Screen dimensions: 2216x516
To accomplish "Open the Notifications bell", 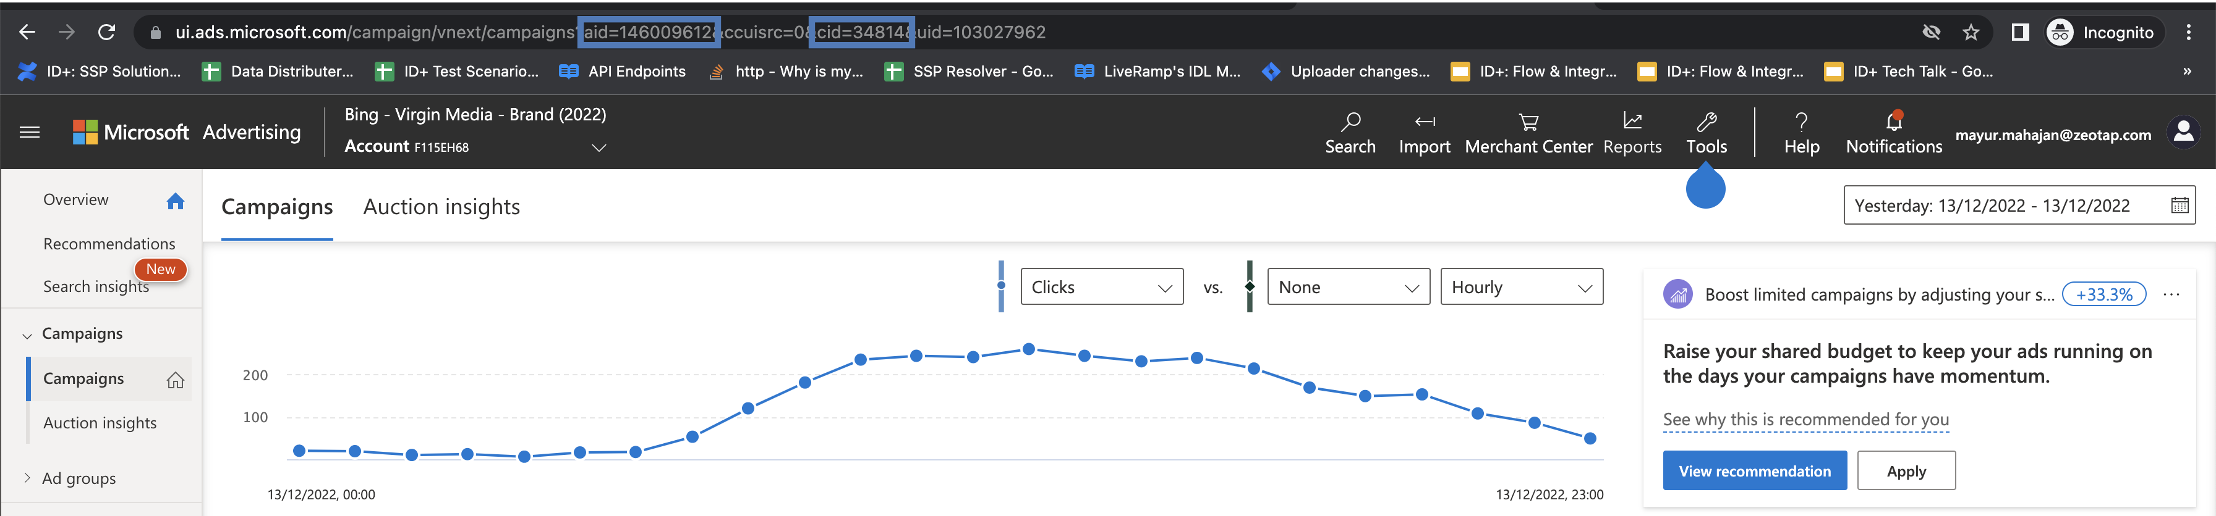I will (x=1893, y=133).
